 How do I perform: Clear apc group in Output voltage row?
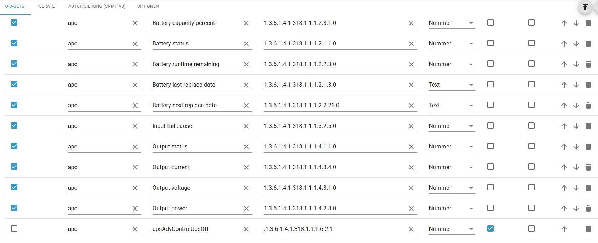[135, 188]
